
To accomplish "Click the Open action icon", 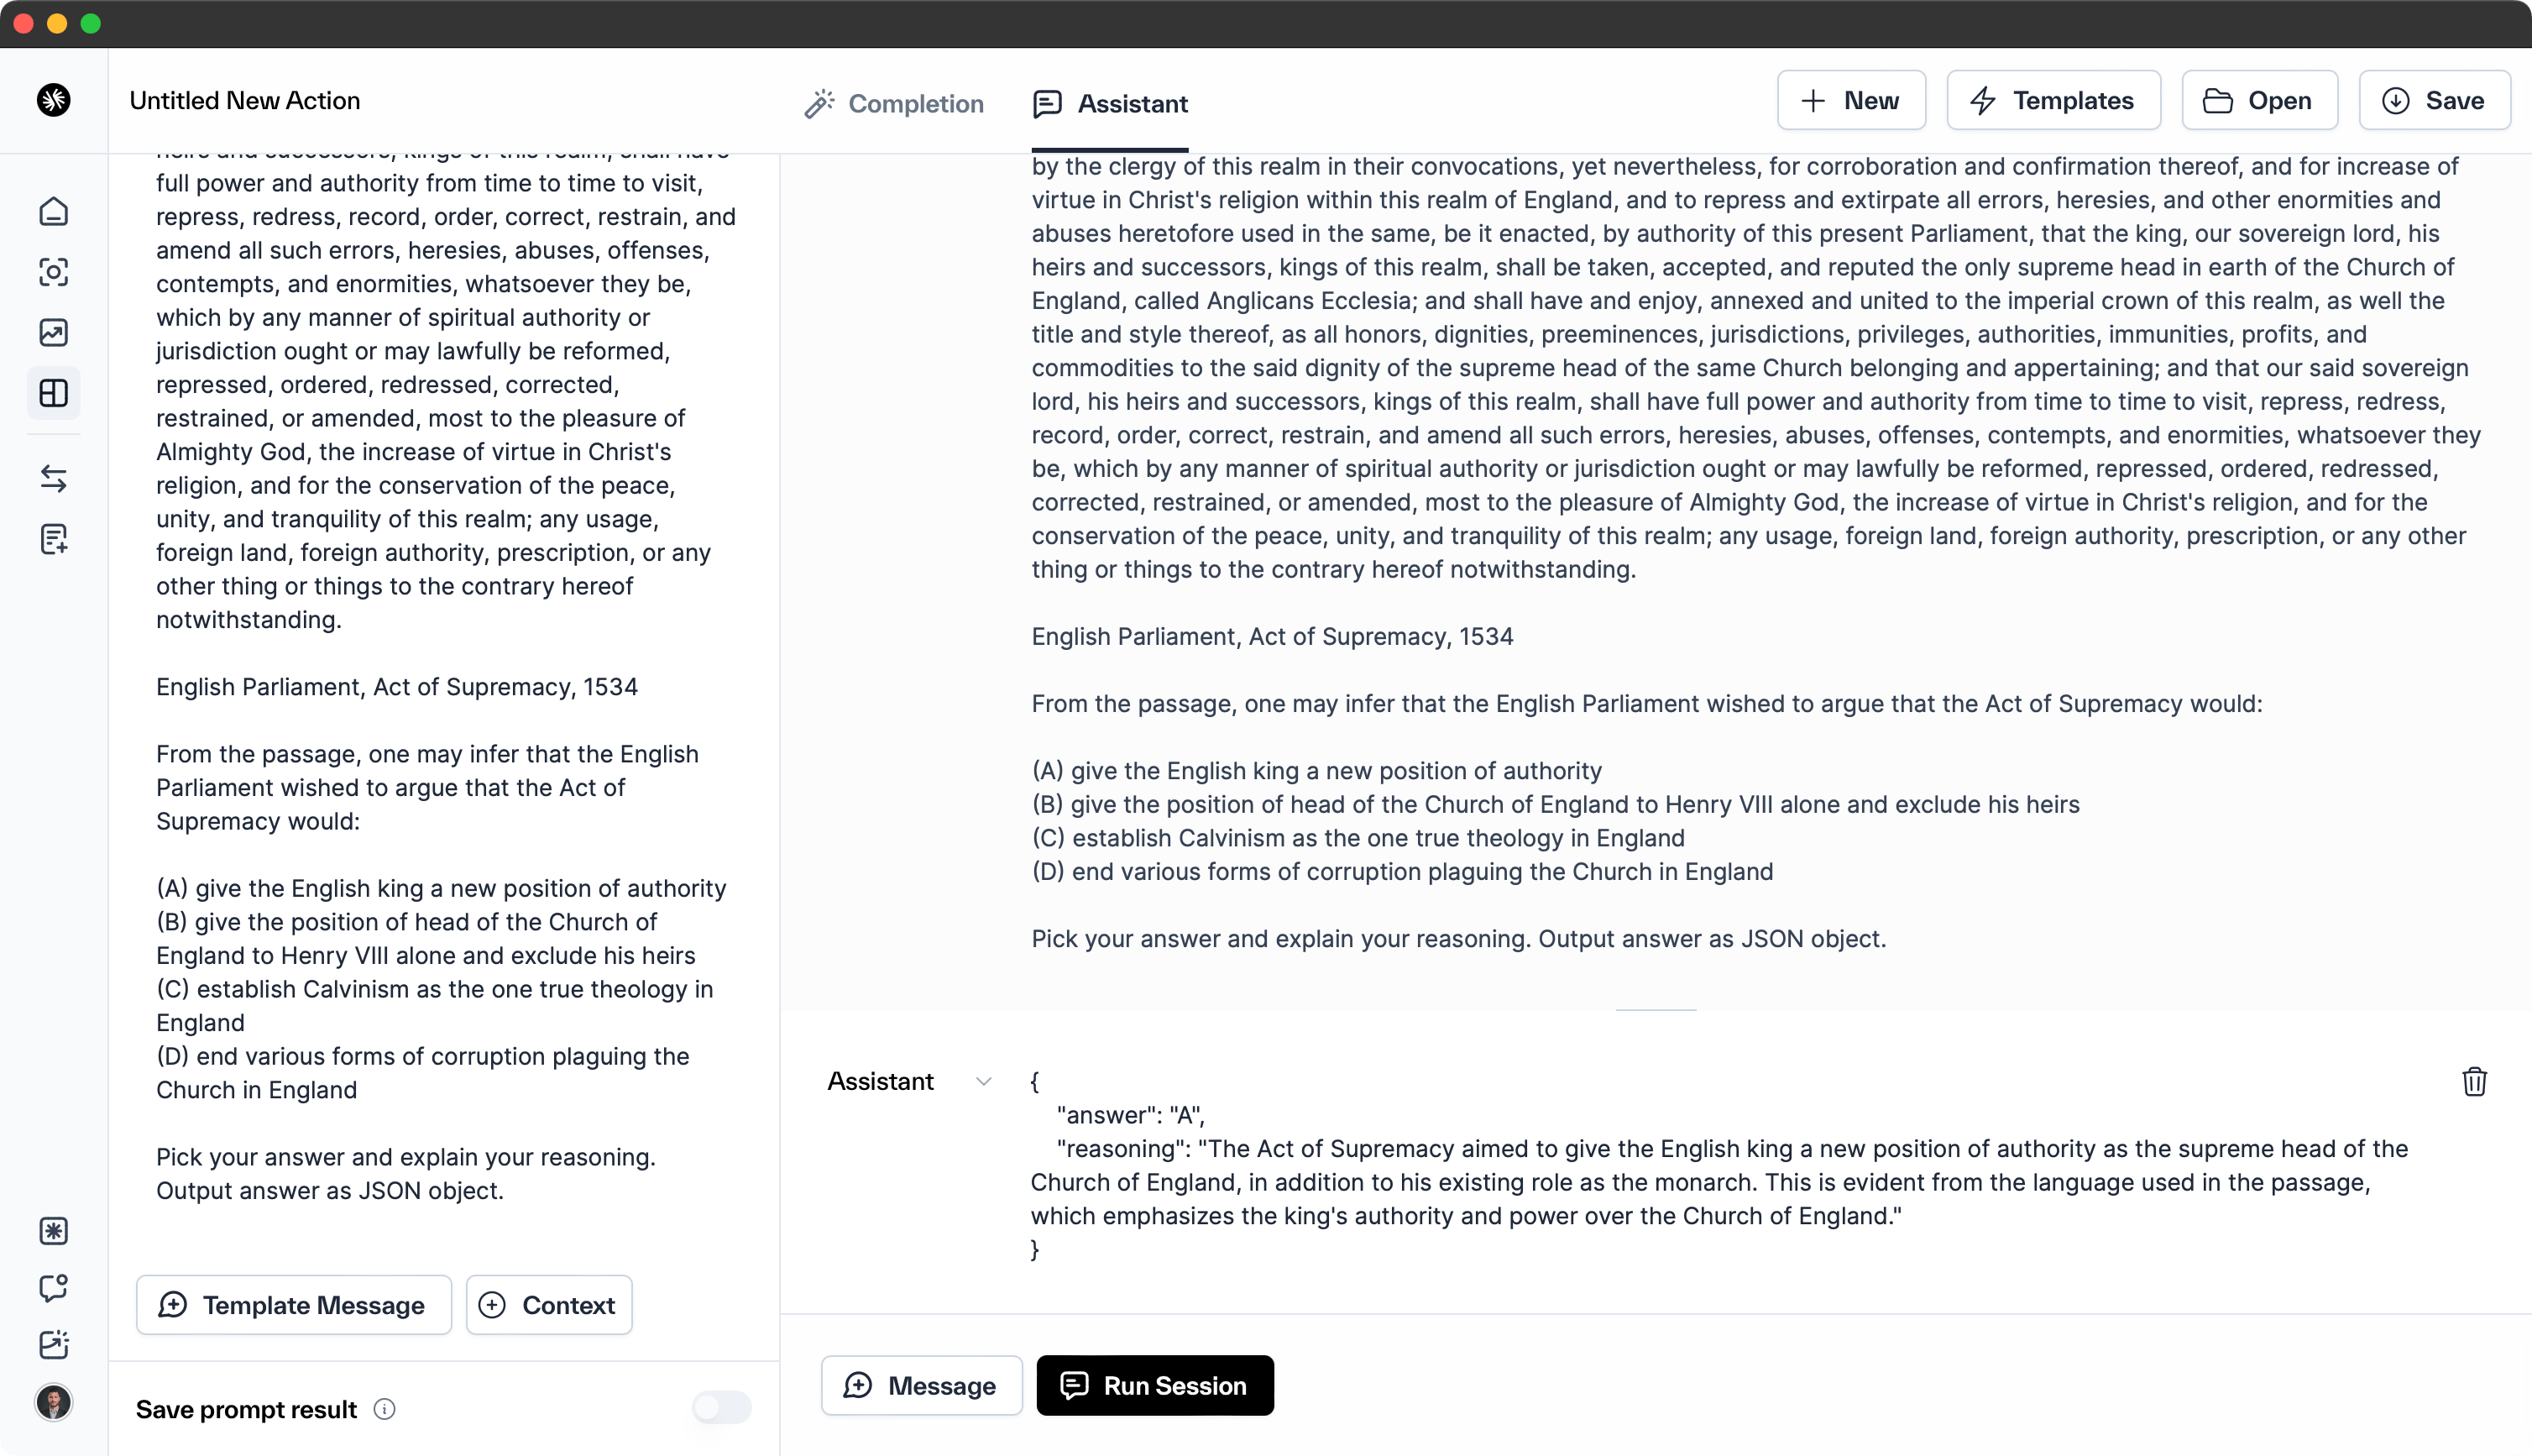I will point(2221,101).
